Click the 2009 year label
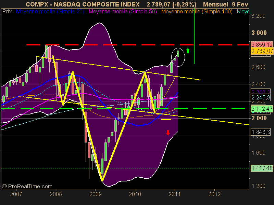 tap(96, 194)
